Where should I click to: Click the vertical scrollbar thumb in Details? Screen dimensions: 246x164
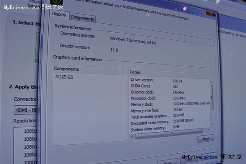pos(212,98)
